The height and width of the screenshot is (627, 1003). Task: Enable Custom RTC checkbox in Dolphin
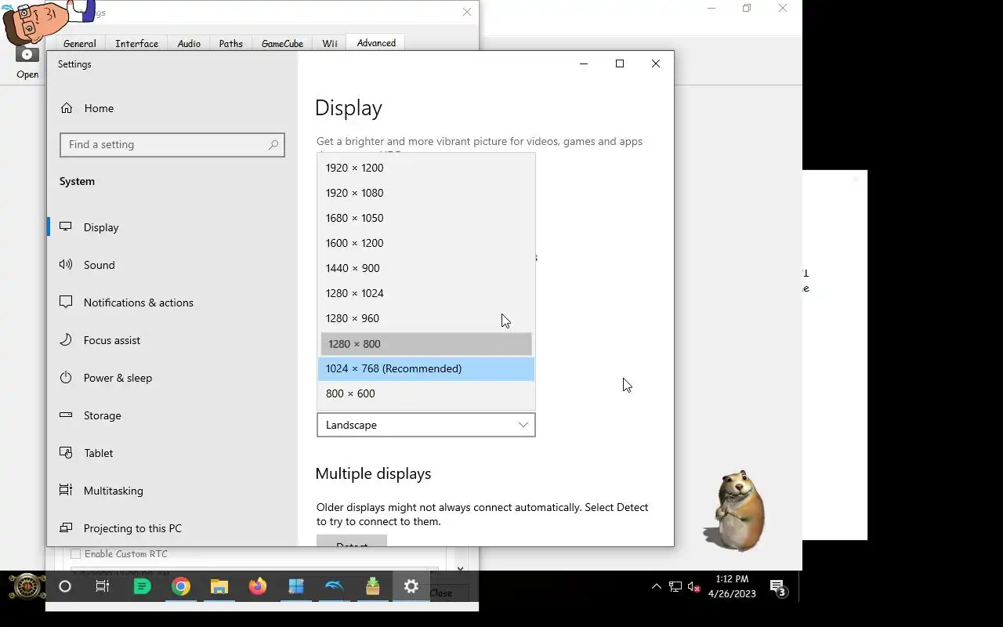pos(76,554)
